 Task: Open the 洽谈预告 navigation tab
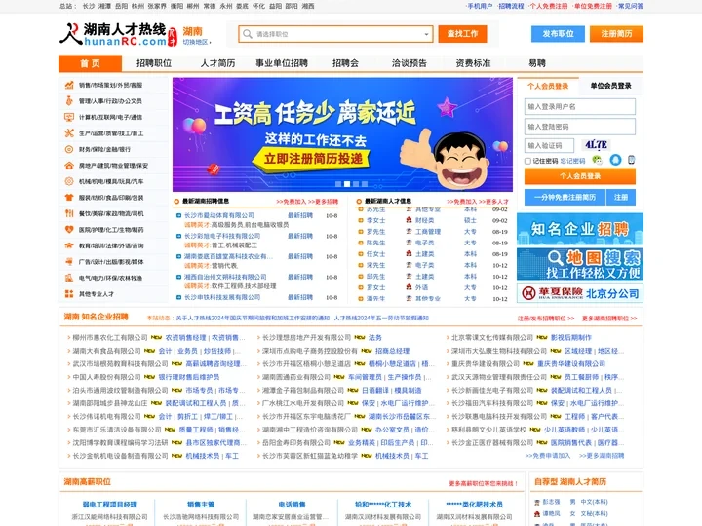[409, 63]
